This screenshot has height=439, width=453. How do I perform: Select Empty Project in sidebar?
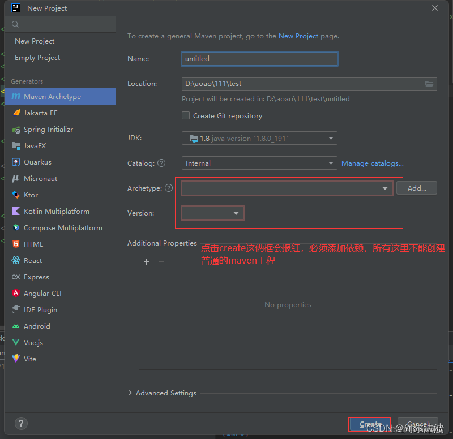(60, 58)
